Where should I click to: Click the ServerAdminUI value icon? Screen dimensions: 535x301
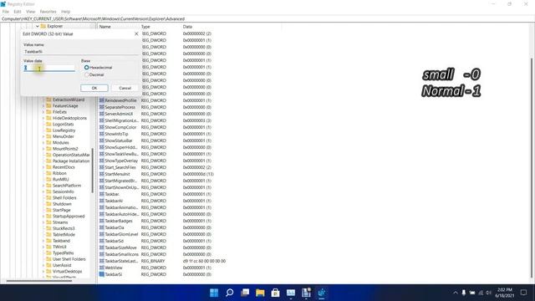[101, 114]
